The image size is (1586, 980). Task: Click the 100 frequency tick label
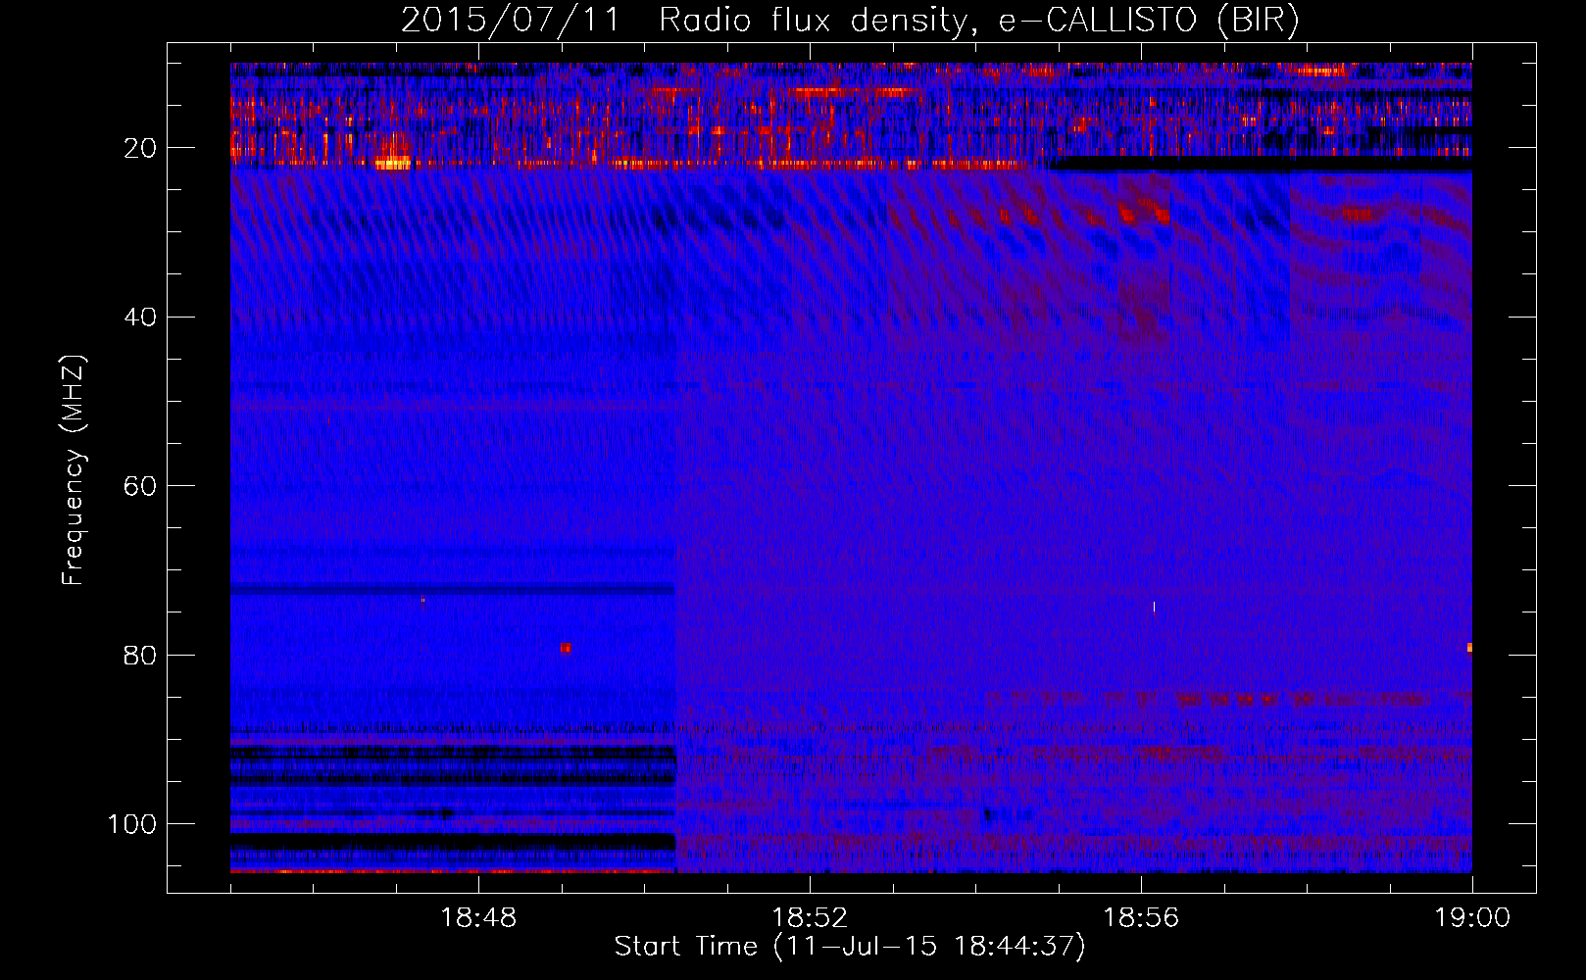[x=132, y=824]
